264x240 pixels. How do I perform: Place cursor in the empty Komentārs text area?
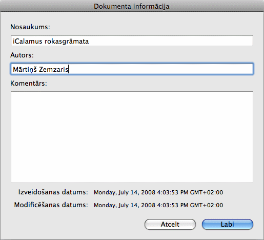click(132, 137)
